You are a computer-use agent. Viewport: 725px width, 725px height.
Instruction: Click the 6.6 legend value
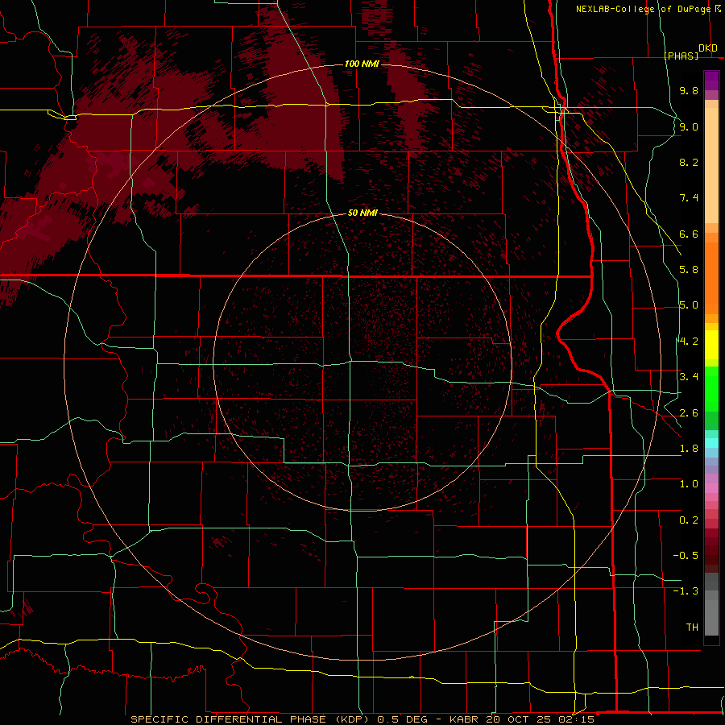[x=689, y=234]
